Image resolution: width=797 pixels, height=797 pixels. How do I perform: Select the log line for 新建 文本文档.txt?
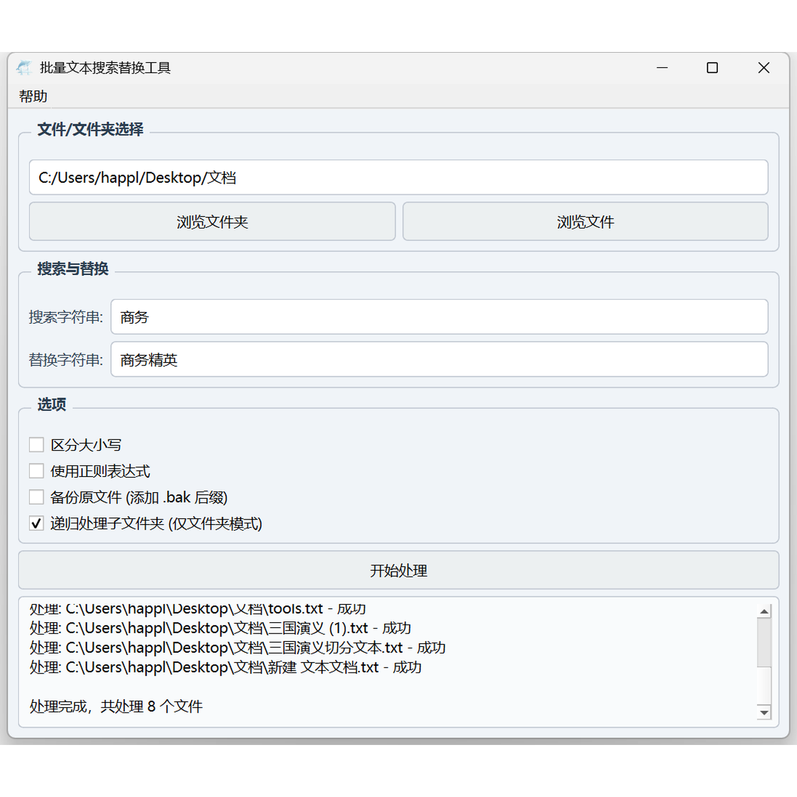(x=225, y=668)
